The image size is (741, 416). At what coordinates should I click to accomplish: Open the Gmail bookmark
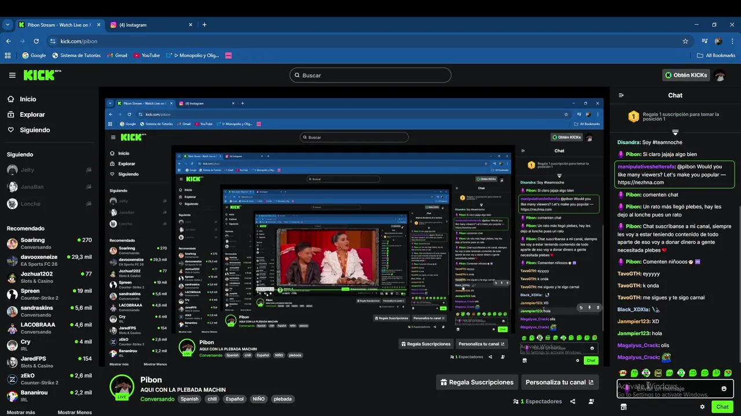click(x=117, y=55)
